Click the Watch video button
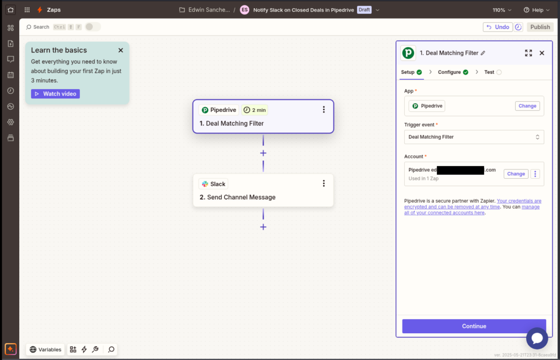560x360 pixels. (55, 94)
